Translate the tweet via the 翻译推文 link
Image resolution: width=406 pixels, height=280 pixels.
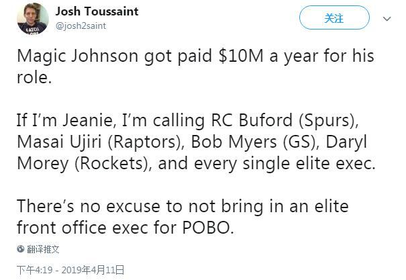43,249
